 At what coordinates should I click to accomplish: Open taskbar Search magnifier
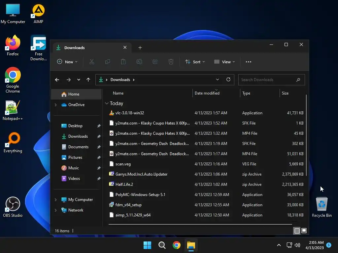pyautogui.click(x=162, y=245)
